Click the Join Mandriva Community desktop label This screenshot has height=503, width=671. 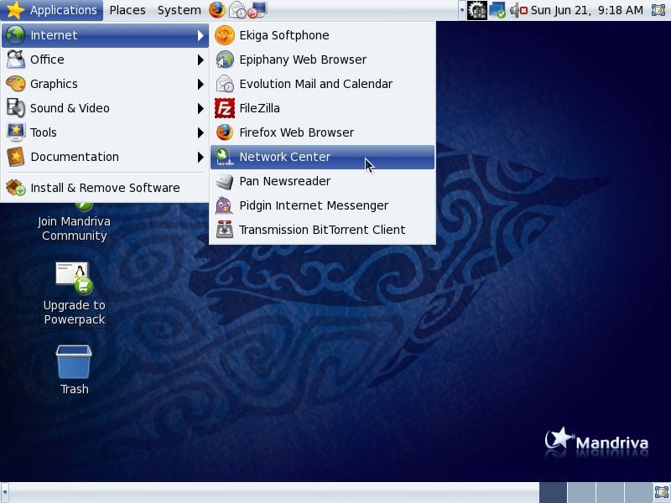click(x=74, y=228)
